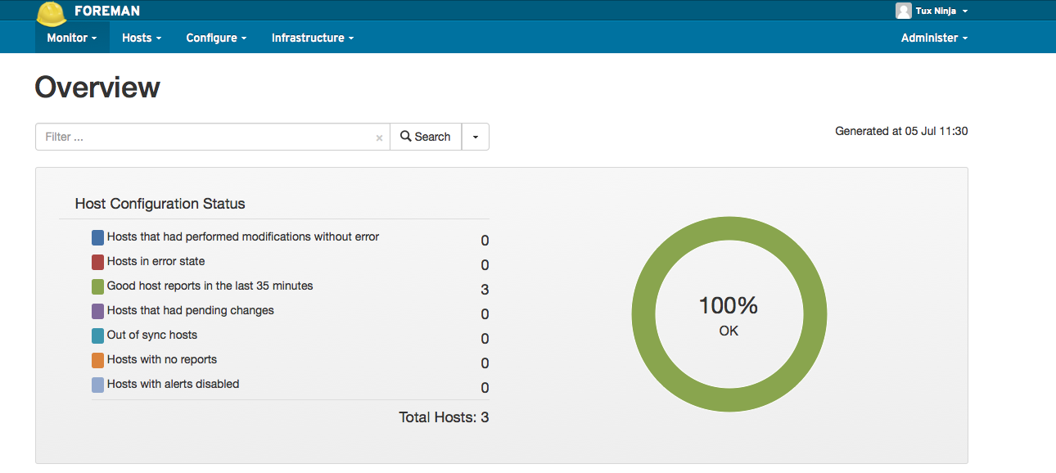The image size is (1056, 473).
Task: Open the Out of sync hosts link
Action: (151, 335)
